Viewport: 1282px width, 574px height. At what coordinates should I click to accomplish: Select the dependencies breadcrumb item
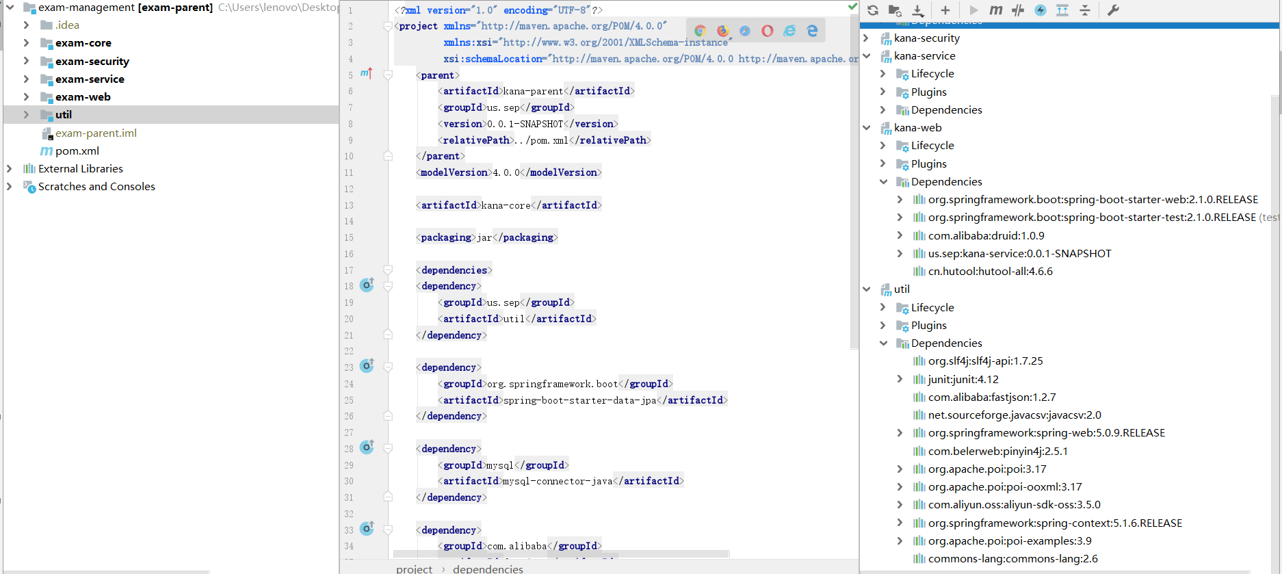487,569
